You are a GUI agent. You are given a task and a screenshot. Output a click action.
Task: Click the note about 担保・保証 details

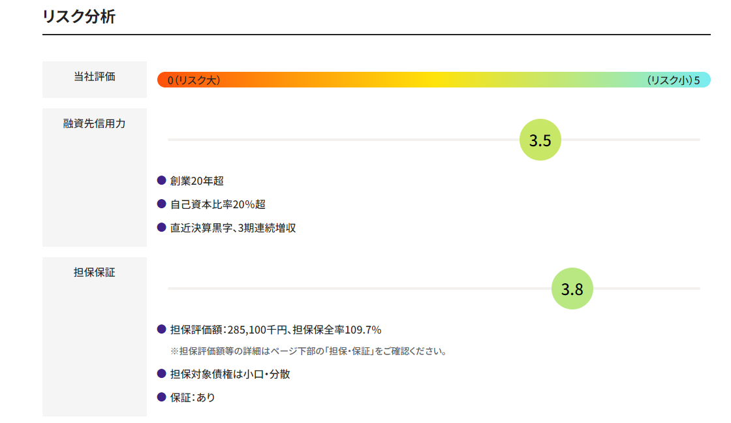309,351
